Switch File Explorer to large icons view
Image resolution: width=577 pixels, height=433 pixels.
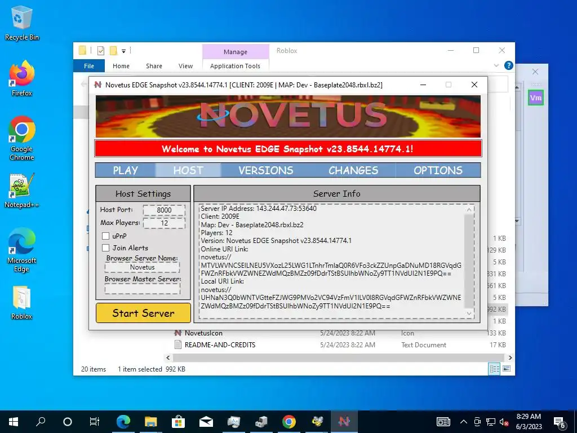[x=507, y=369]
